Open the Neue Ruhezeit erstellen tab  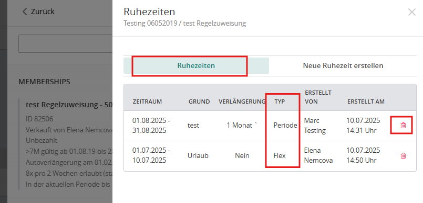[x=343, y=65]
